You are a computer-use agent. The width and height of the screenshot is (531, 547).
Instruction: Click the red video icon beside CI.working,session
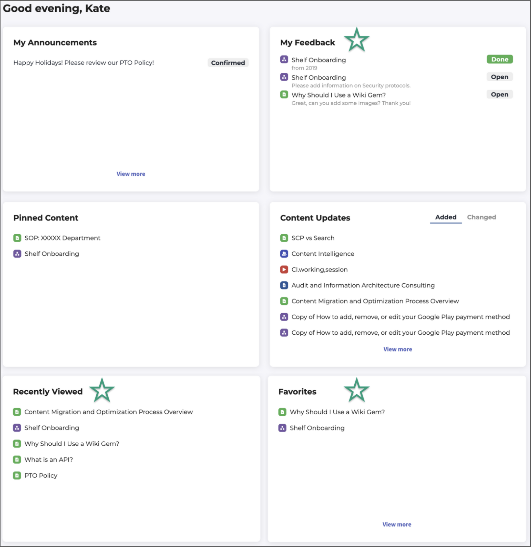point(284,270)
